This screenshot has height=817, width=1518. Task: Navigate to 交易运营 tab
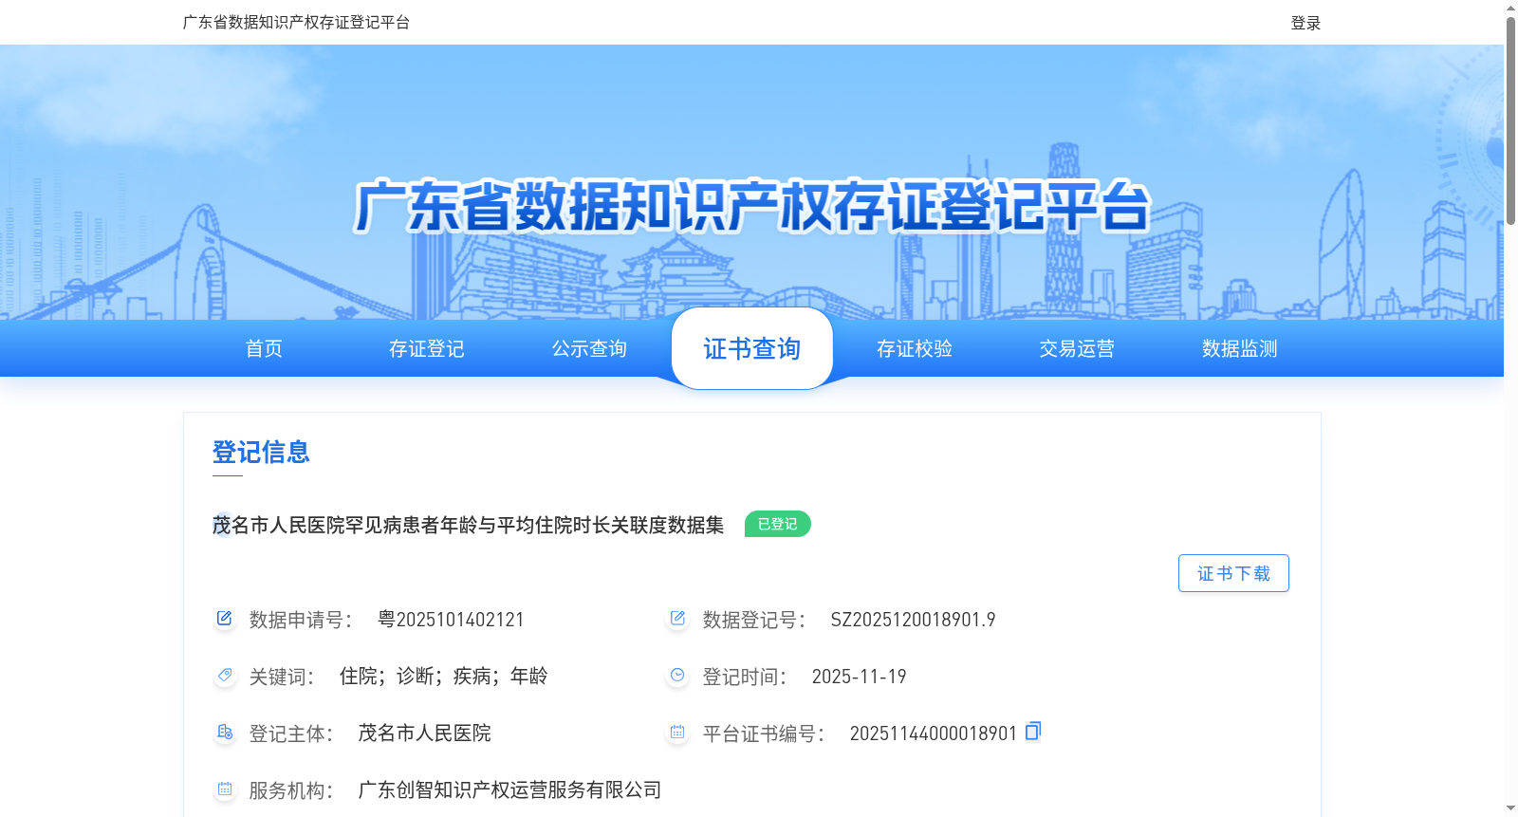click(1077, 348)
